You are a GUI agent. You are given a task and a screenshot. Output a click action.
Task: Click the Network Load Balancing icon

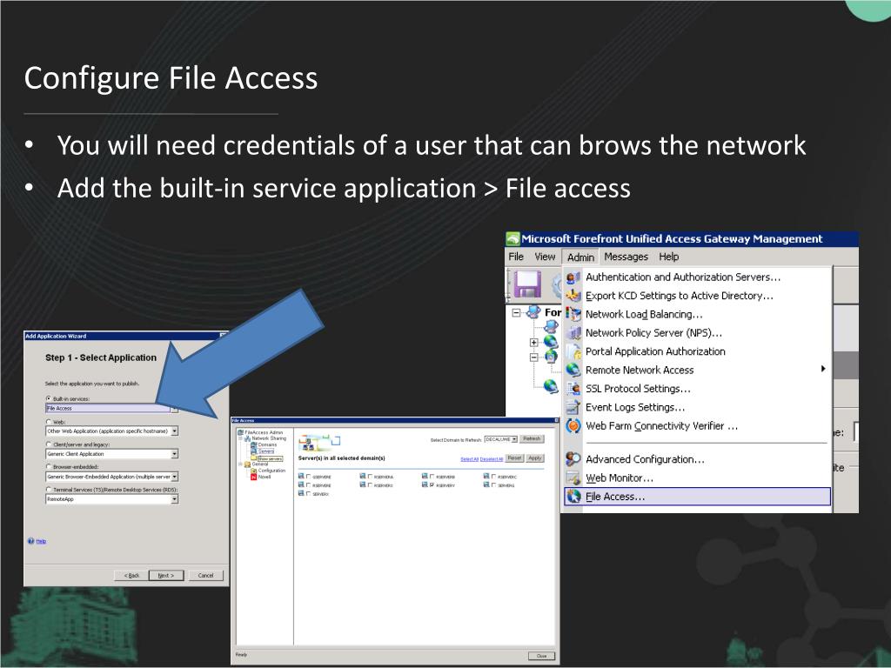pyautogui.click(x=573, y=314)
